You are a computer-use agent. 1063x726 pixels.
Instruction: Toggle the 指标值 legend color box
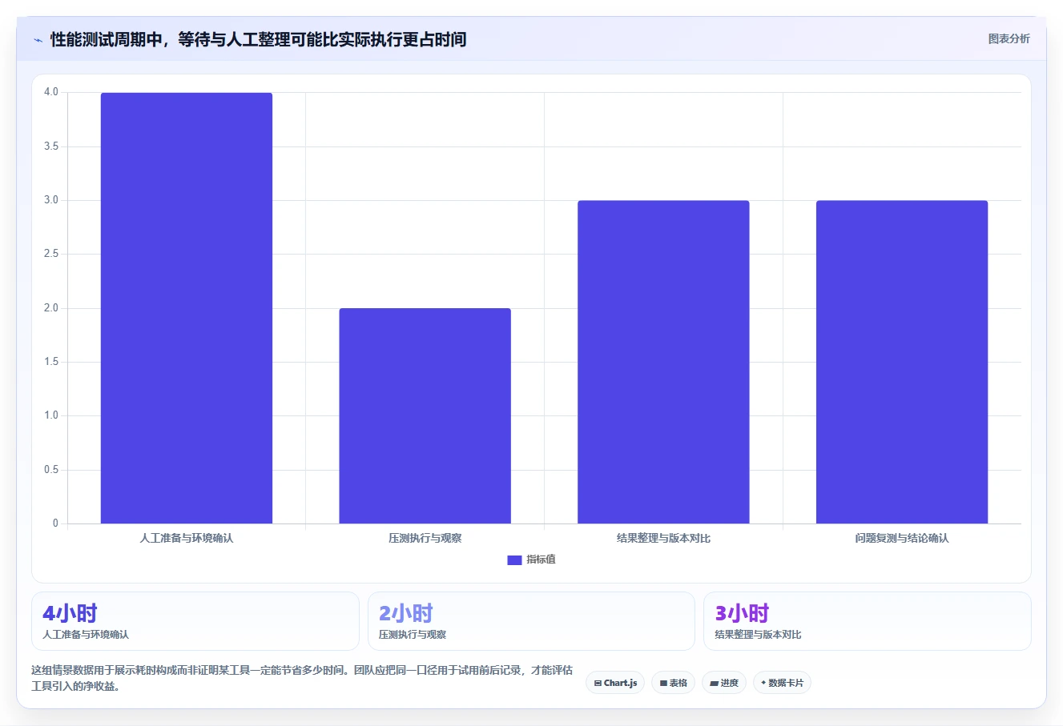pyautogui.click(x=514, y=560)
